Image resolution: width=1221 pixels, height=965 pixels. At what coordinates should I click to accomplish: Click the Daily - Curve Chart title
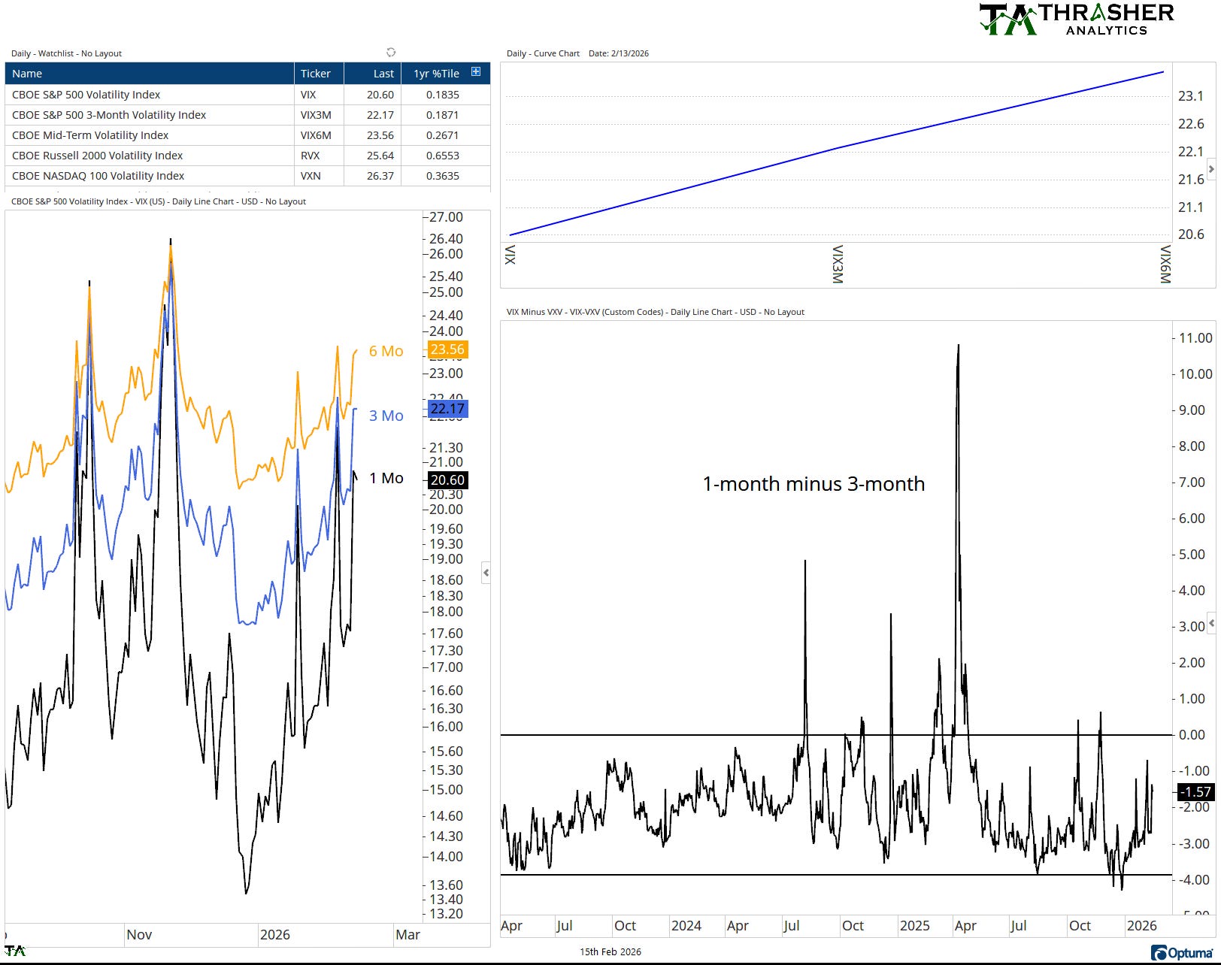coord(543,53)
